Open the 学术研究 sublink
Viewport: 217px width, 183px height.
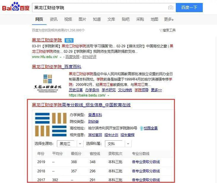pyautogui.click(x=109, y=90)
